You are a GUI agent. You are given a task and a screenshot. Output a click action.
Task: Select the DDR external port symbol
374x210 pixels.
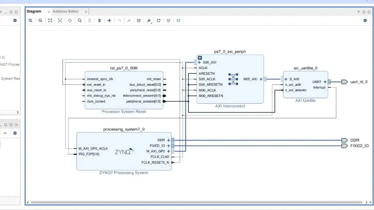[x=345, y=140]
